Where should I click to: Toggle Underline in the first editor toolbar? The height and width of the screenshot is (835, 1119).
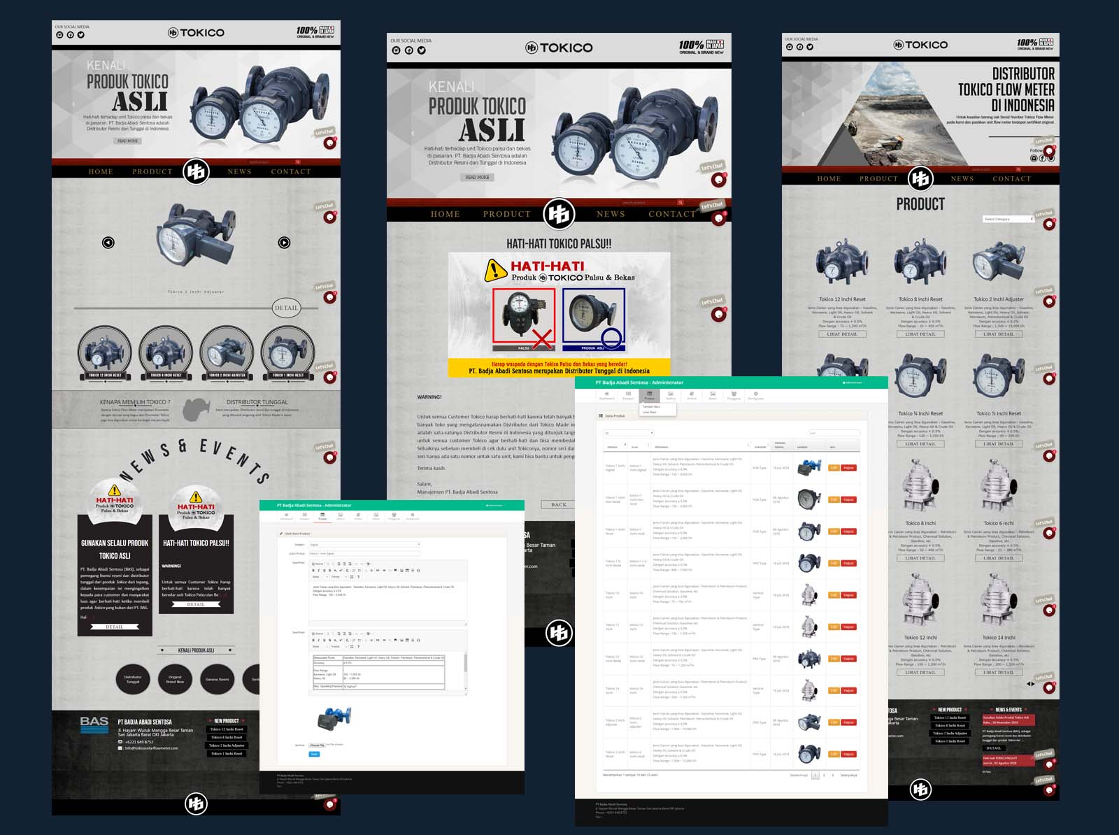[325, 571]
